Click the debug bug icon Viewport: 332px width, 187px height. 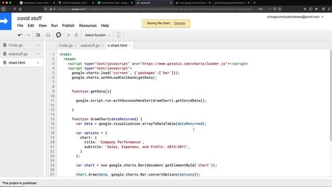pos(76,35)
